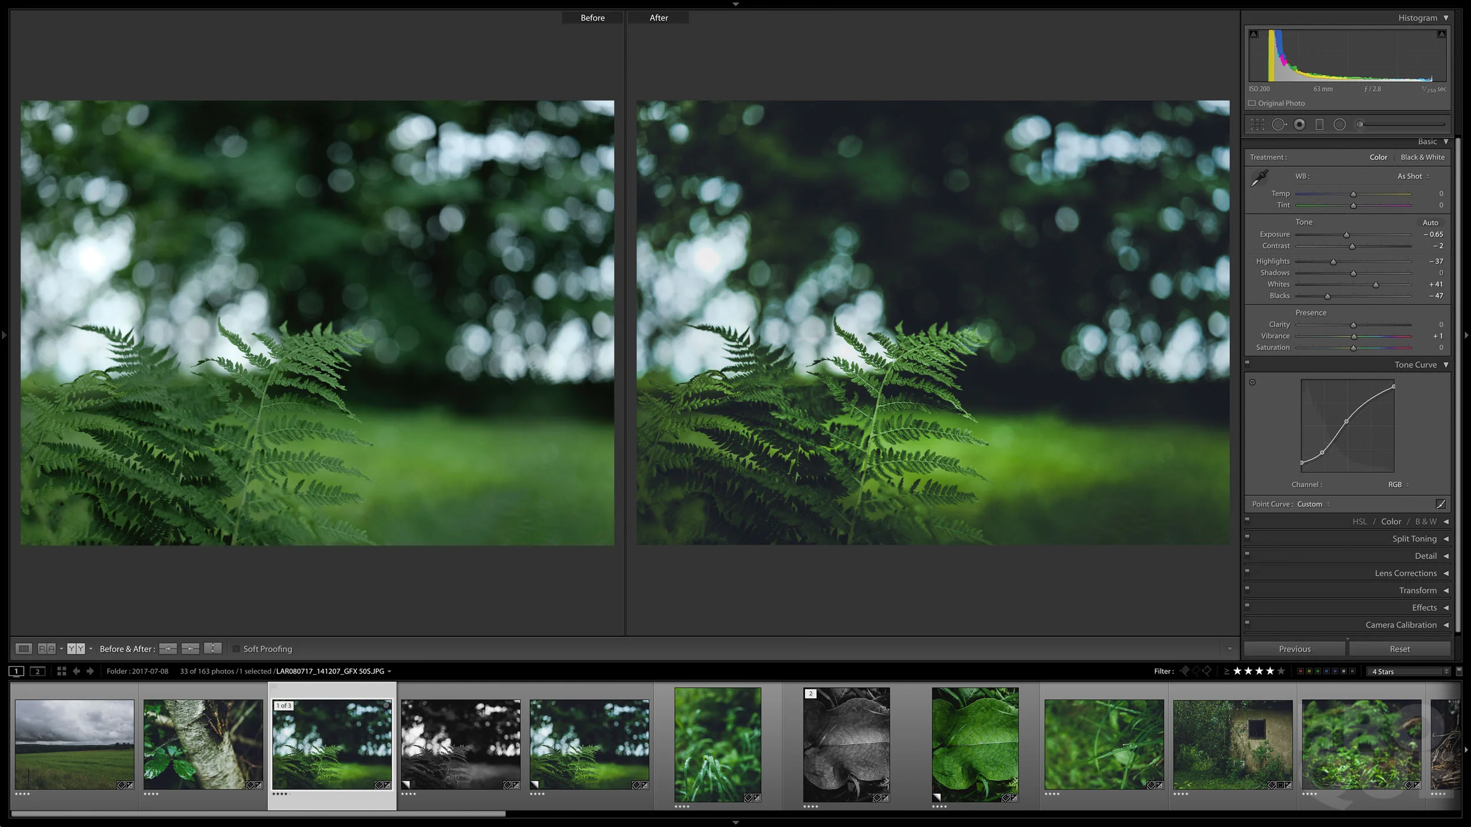Click the Previous button

pyautogui.click(x=1294, y=649)
